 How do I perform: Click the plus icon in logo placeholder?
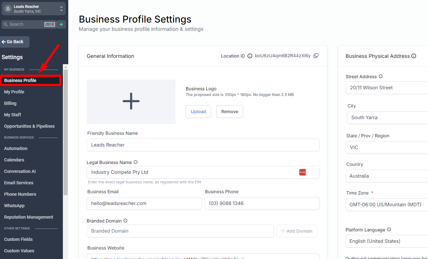[131, 101]
